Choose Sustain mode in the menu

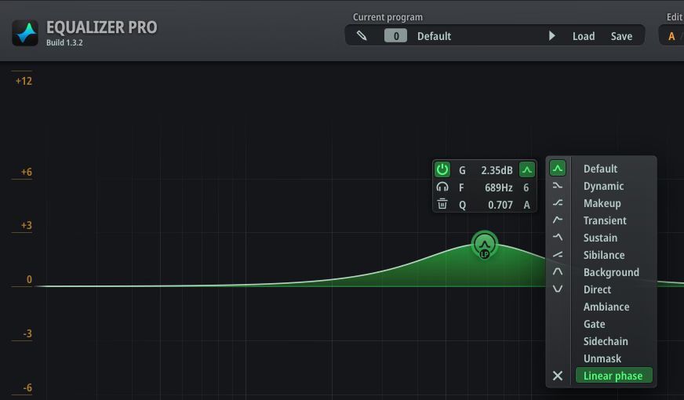click(600, 238)
